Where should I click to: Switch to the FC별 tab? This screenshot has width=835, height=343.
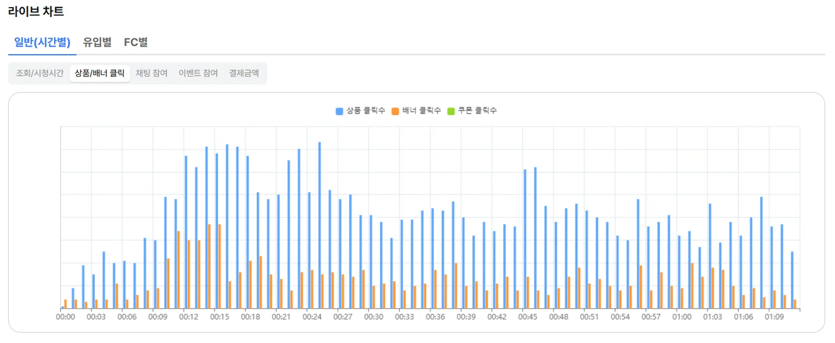[x=136, y=42]
